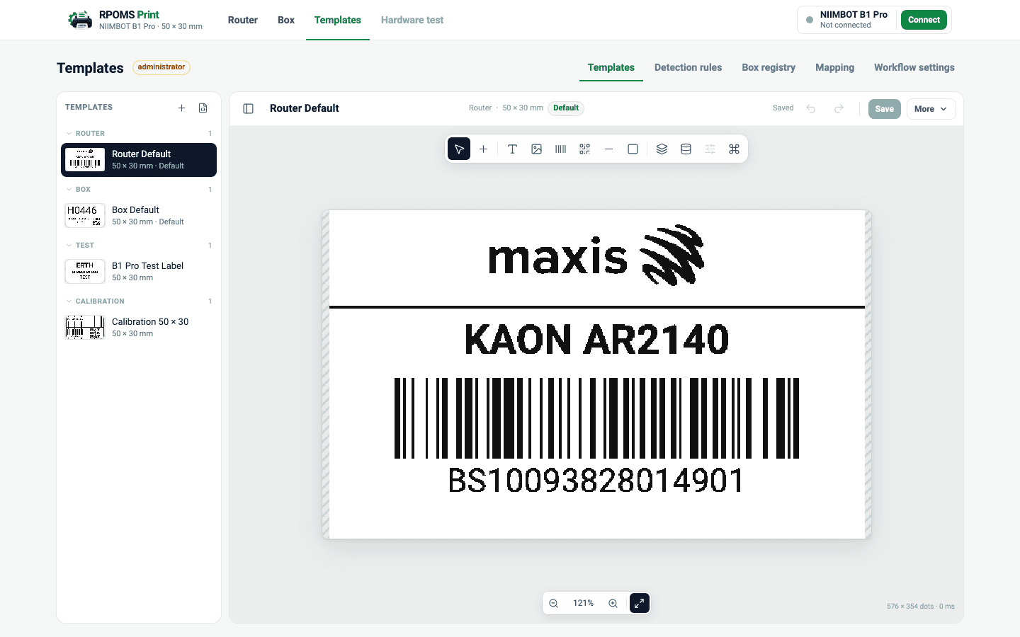The height and width of the screenshot is (637, 1020).
Task: Open the Router top navigation item
Action: [242, 20]
